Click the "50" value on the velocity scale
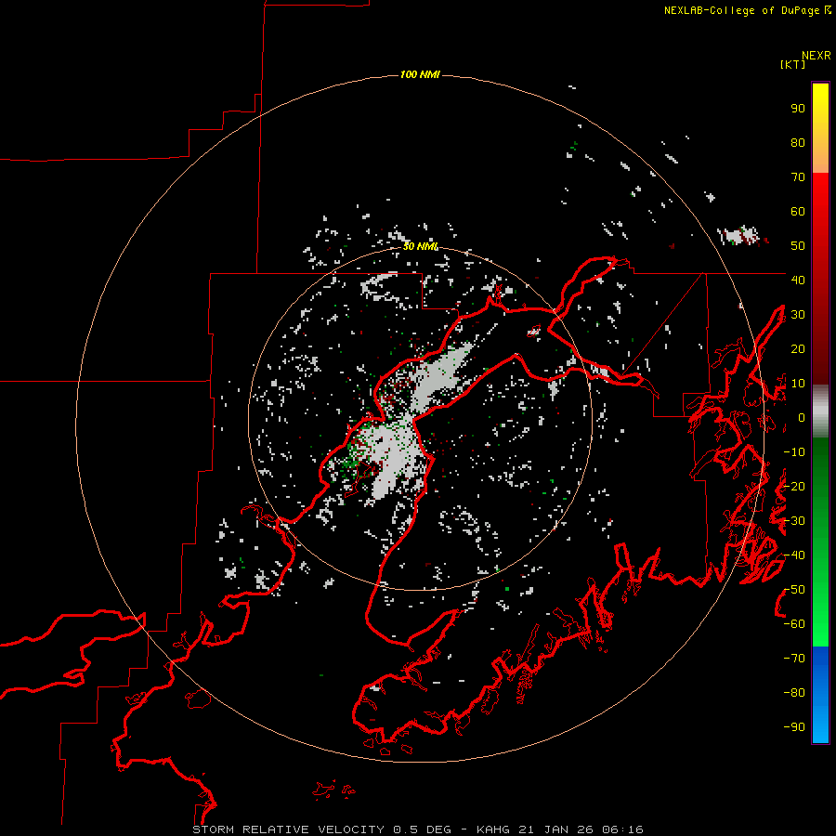This screenshot has width=836, height=836. pyautogui.click(x=798, y=246)
